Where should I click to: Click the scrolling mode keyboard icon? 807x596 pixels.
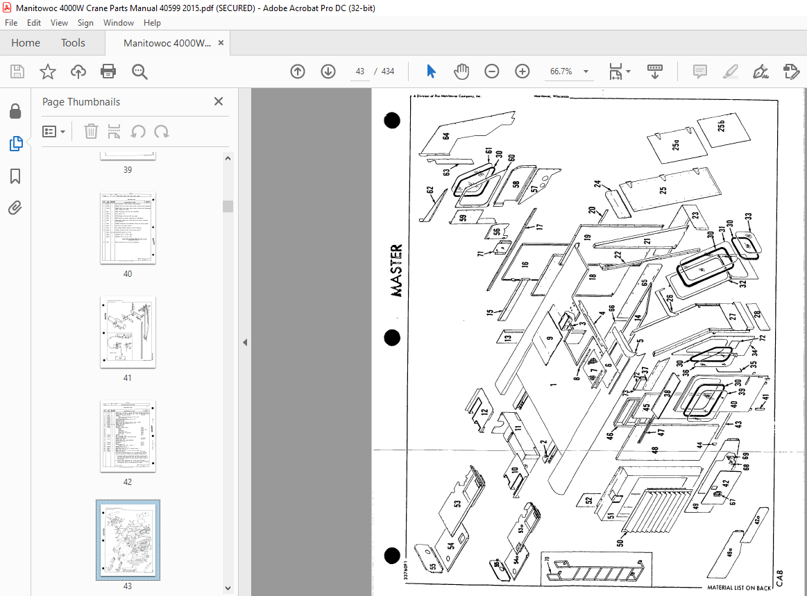(x=654, y=71)
